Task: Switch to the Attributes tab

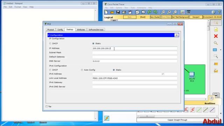Action: (81, 30)
